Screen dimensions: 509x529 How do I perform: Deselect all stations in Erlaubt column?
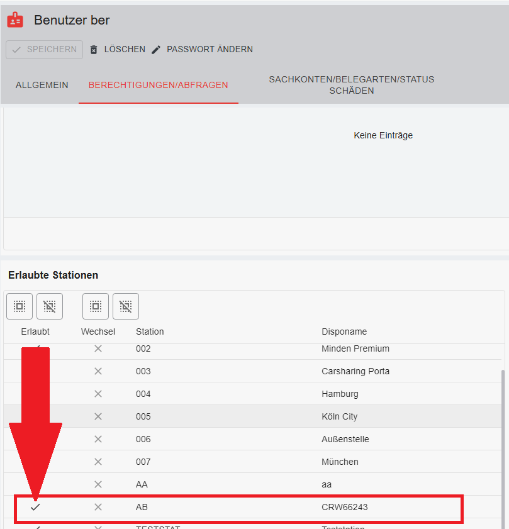point(50,306)
